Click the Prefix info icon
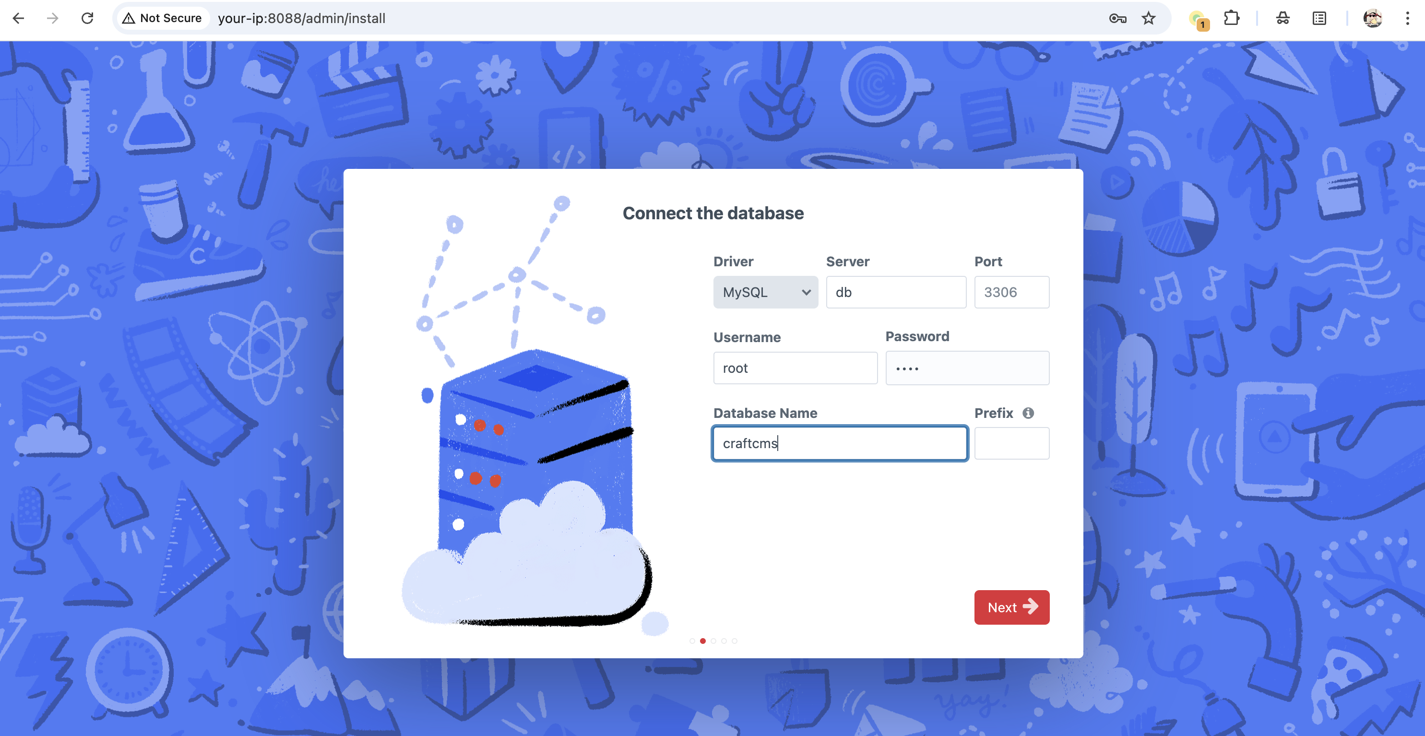1425x736 pixels. pos(1028,413)
